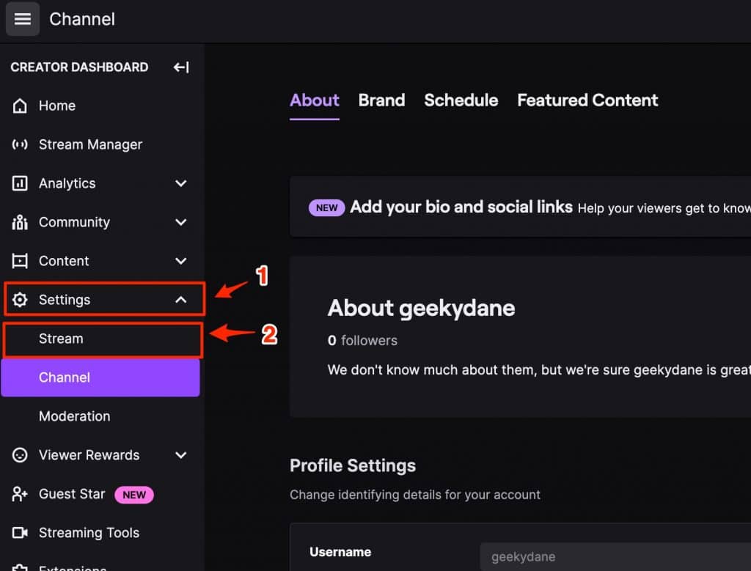Click the Home house icon

click(x=20, y=106)
